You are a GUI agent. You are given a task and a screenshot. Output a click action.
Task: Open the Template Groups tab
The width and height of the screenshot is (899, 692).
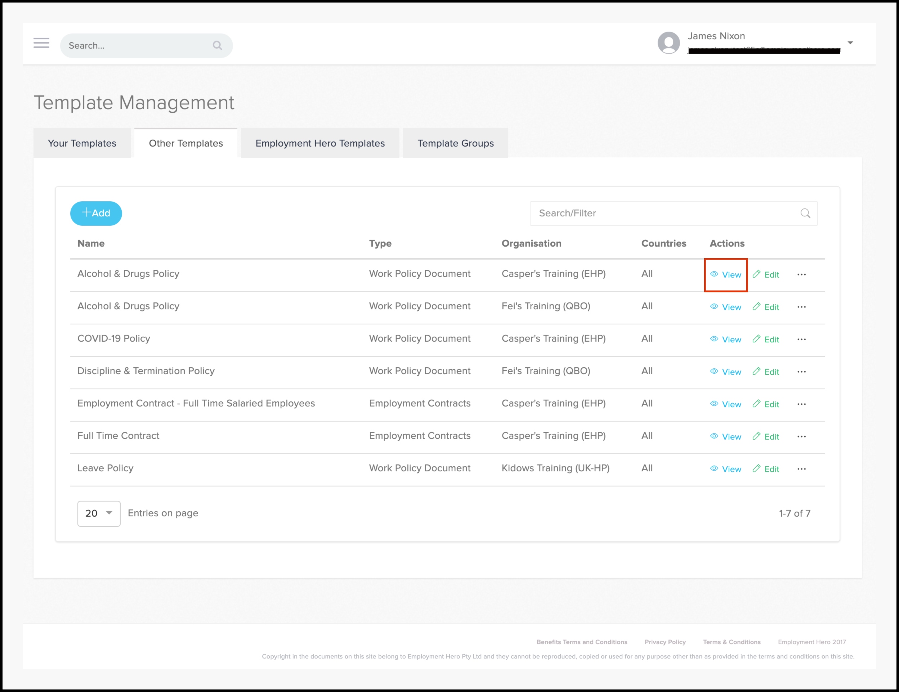tap(455, 143)
